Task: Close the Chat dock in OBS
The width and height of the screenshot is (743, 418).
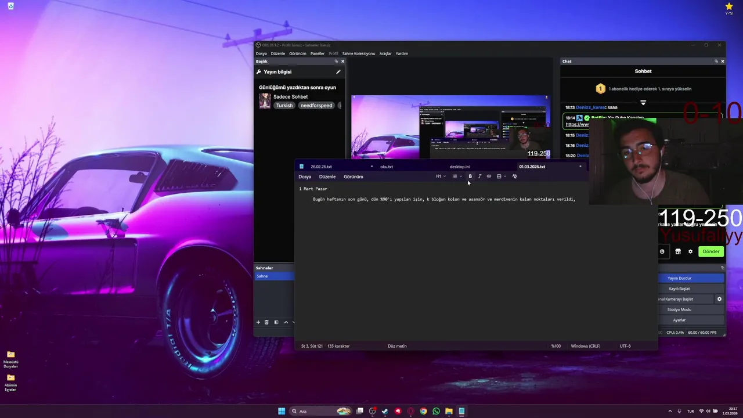Action: point(723,61)
